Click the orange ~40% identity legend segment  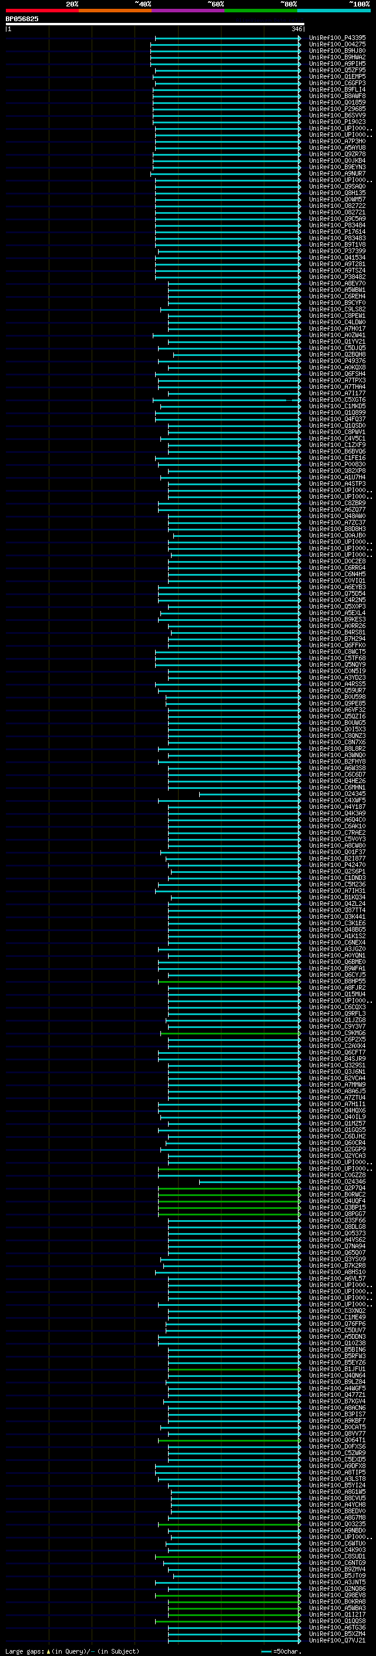click(115, 11)
